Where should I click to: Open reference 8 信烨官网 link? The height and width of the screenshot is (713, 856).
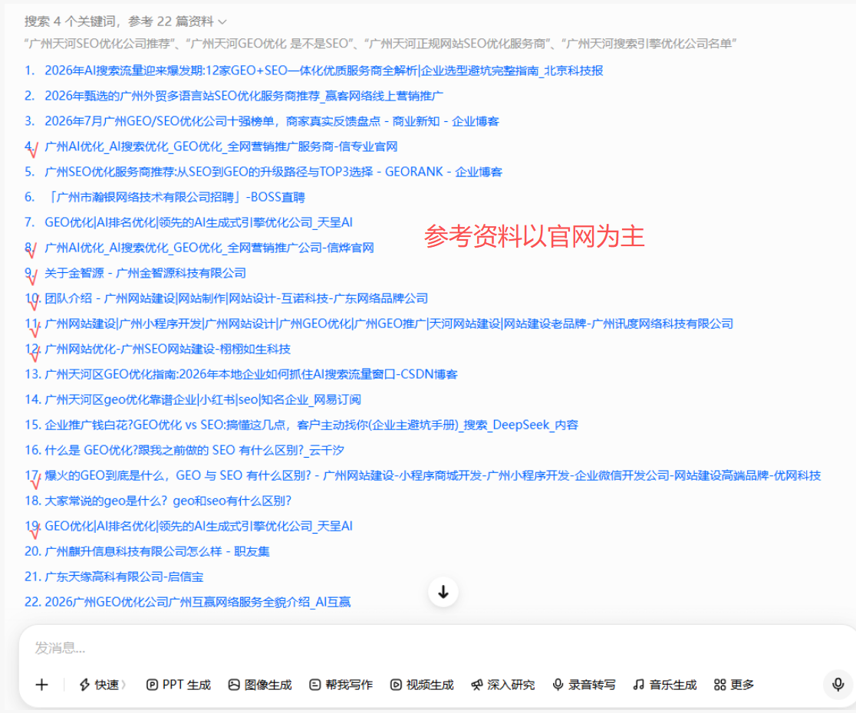(x=209, y=248)
